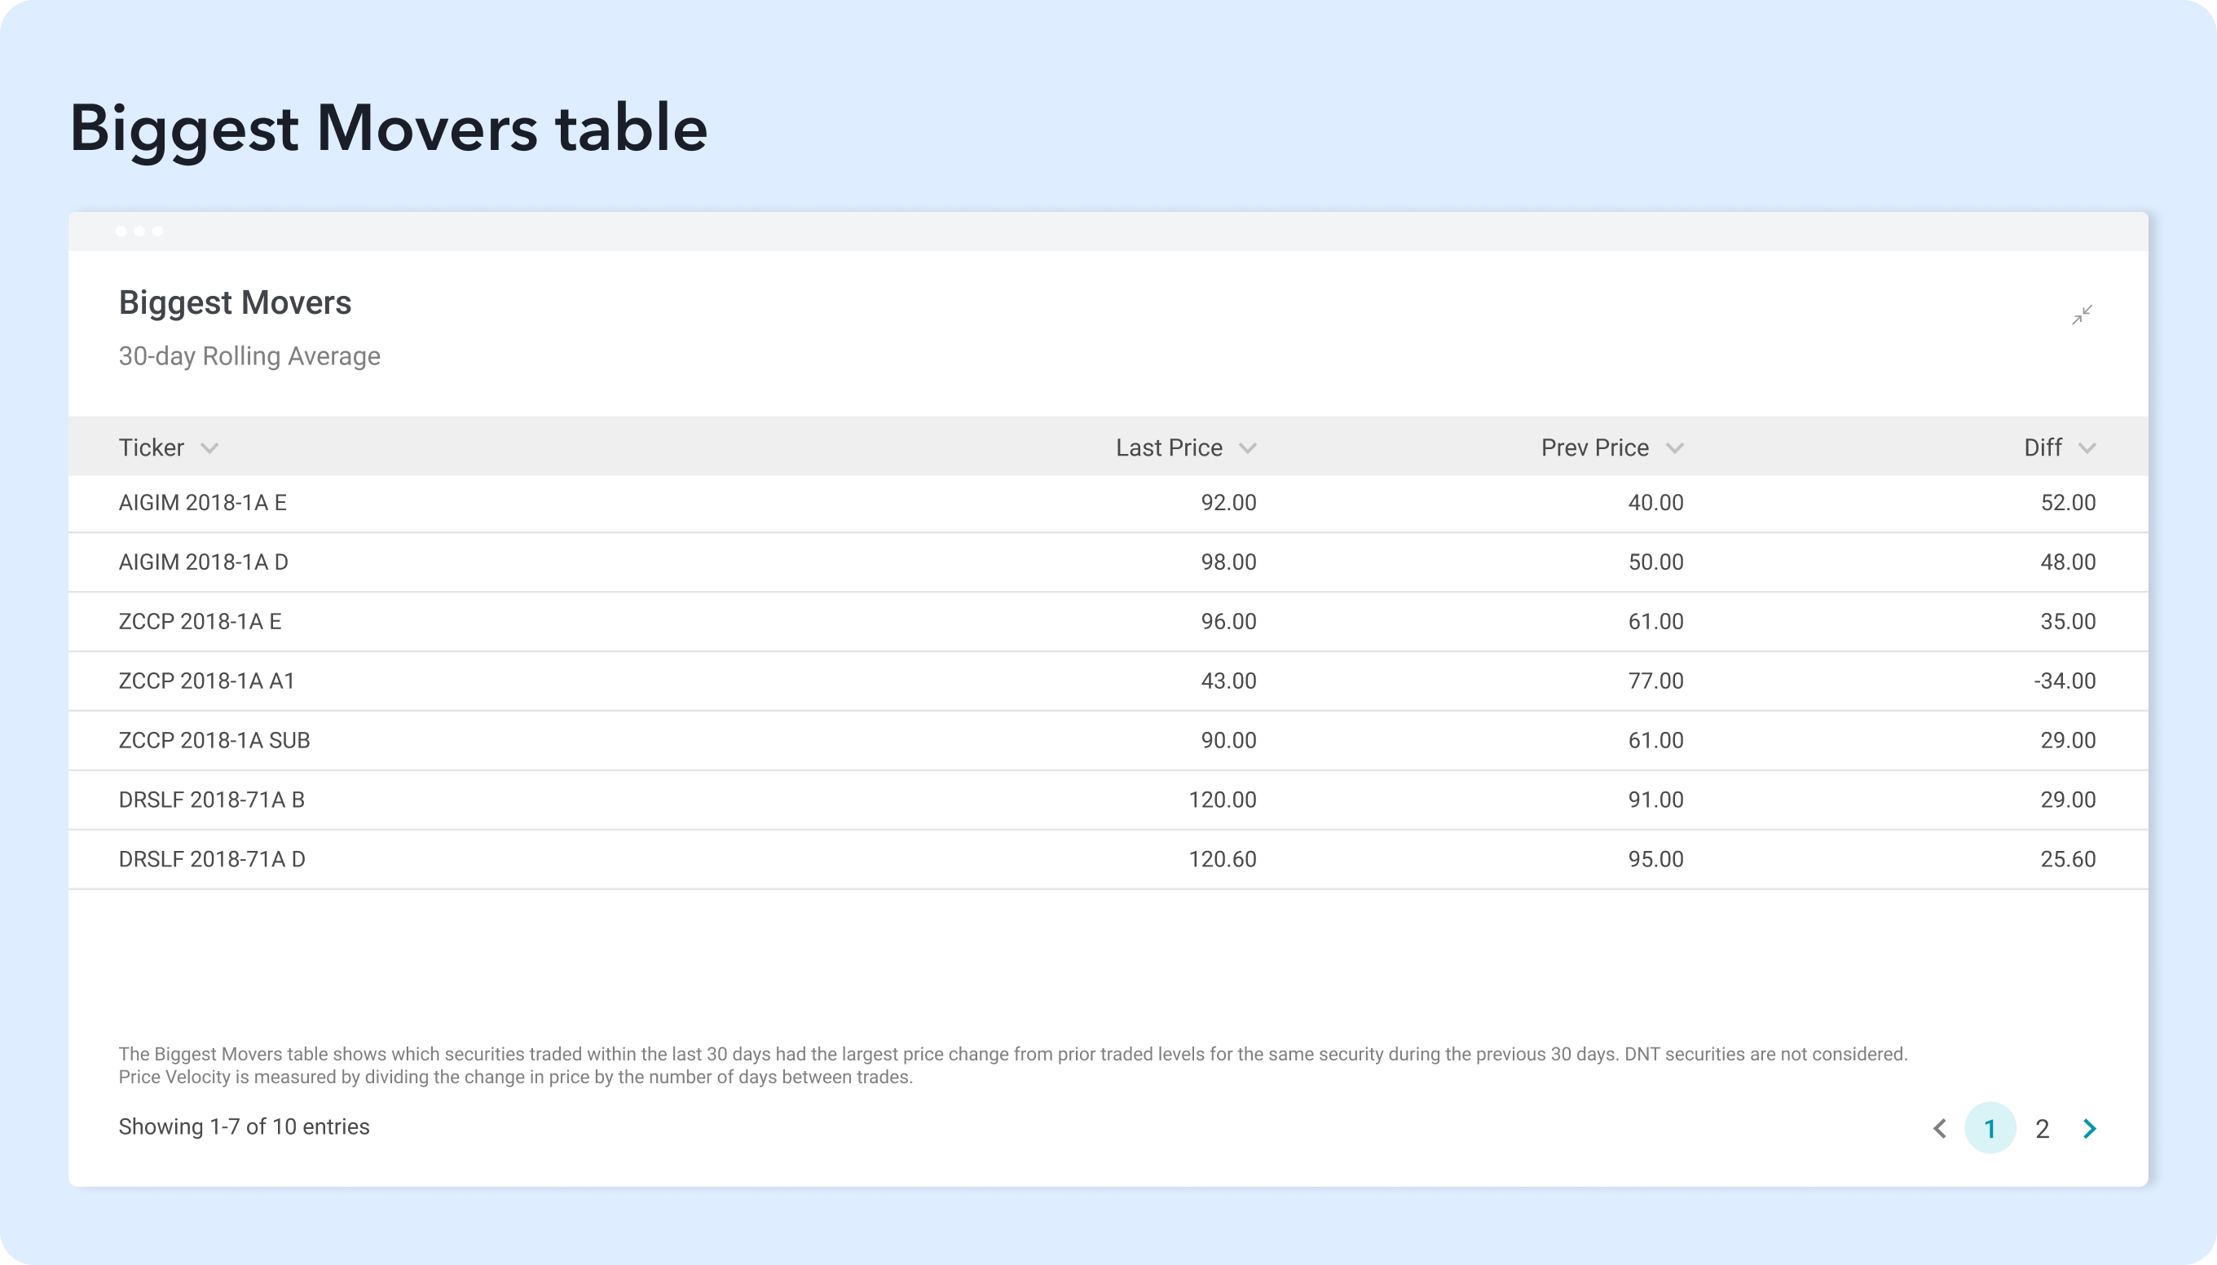Open the Last Price column sort chevron
The height and width of the screenshot is (1265, 2217).
tap(1248, 448)
